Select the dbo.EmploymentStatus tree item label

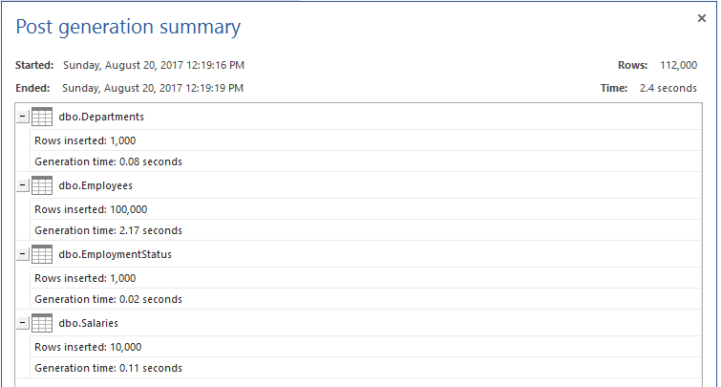[115, 255]
